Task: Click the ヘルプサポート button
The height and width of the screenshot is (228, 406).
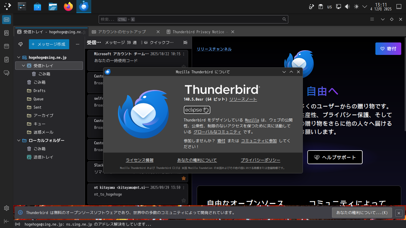Action: (335, 157)
